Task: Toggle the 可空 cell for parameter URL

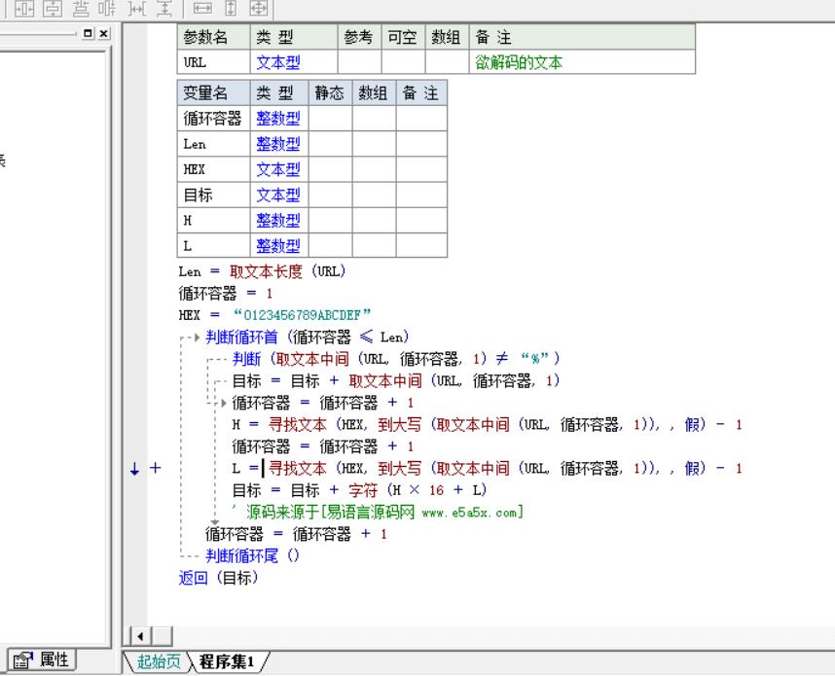Action: click(403, 61)
